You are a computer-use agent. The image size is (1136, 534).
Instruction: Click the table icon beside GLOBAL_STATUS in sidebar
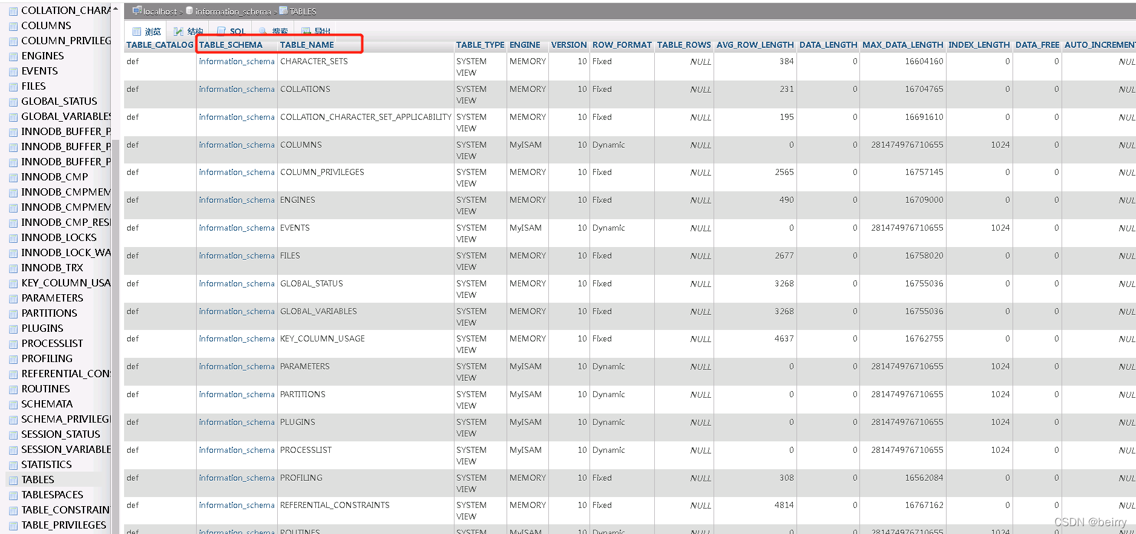(x=13, y=102)
